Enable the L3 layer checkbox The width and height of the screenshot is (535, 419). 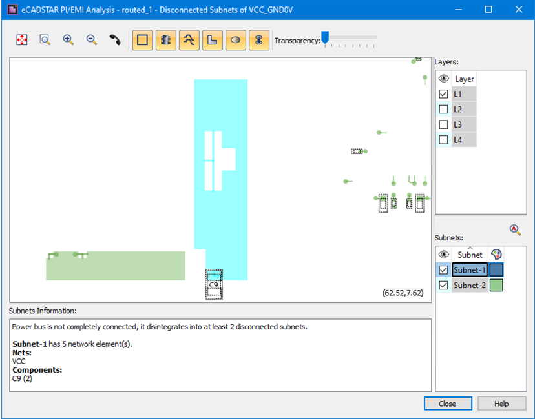(443, 124)
